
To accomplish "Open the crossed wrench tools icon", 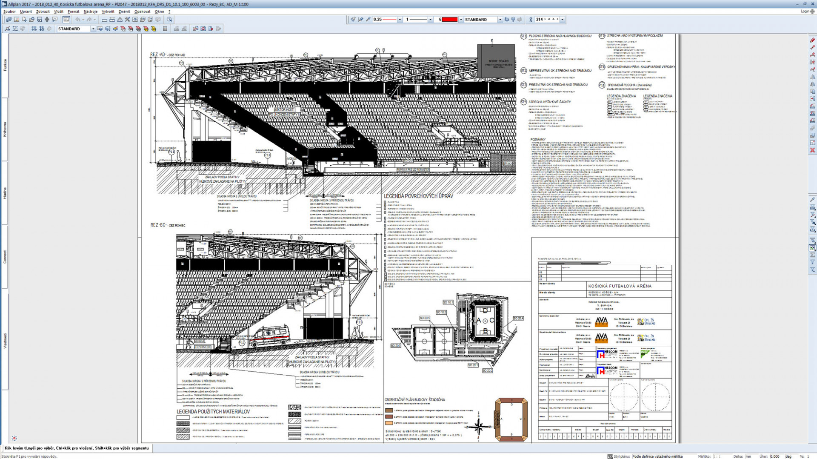I will click(x=127, y=20).
